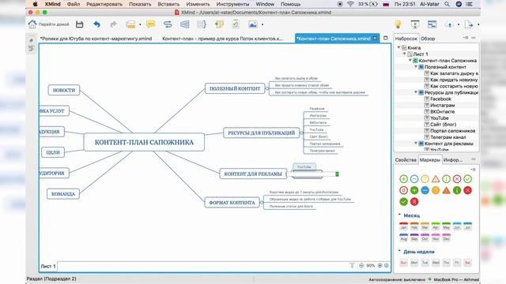Add the outlined warning triangle marker

436,179
